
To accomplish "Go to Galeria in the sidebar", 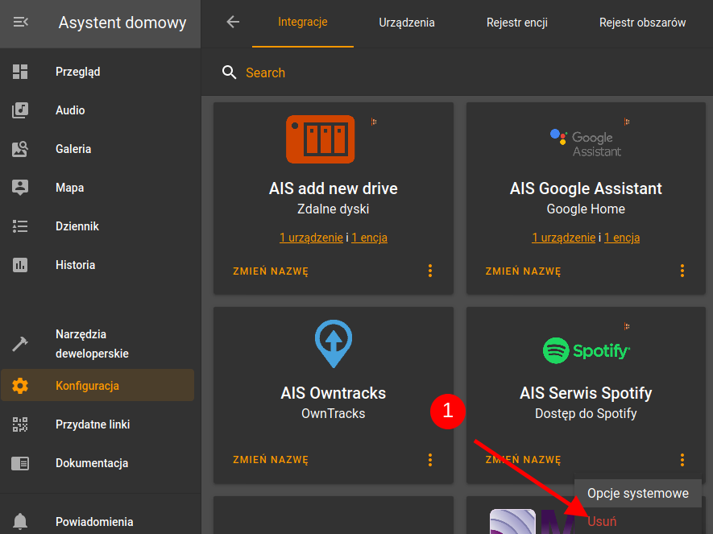I will pyautogui.click(x=97, y=149).
